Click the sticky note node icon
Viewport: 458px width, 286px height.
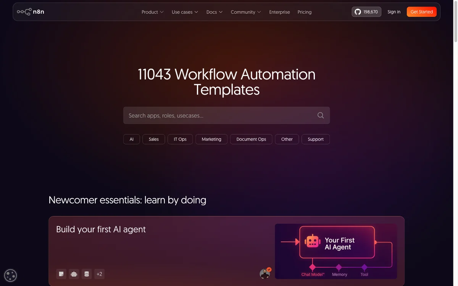coord(61,274)
